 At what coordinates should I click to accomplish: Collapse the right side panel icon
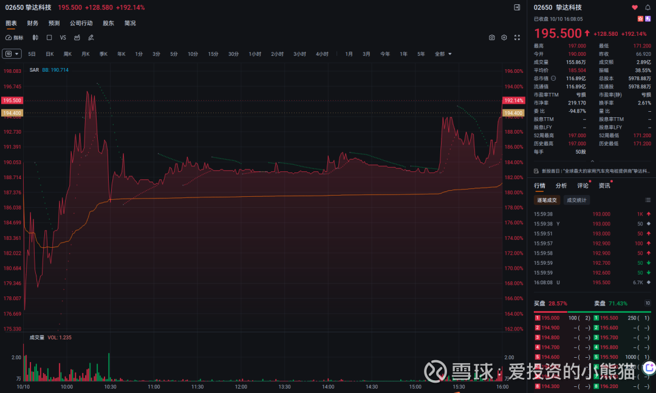click(517, 7)
